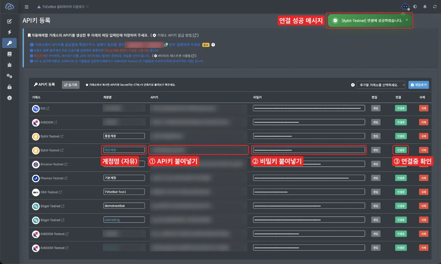The height and width of the screenshot is (264, 441).
Task: Open the info circle icon in sidebar
Action: (x=9, y=98)
